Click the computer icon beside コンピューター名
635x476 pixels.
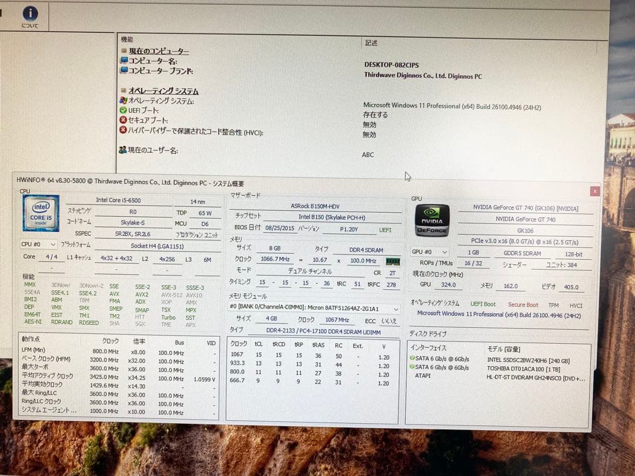point(125,61)
